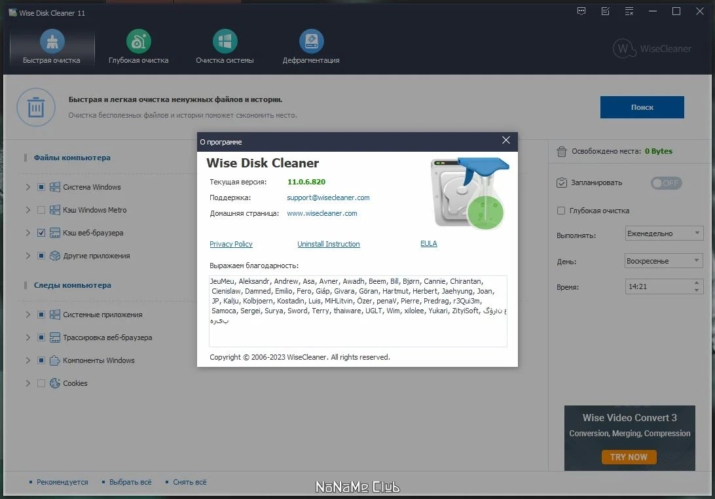715x499 pixels.
Task: Increase time with the up stepper arrow
Action: pos(697,283)
